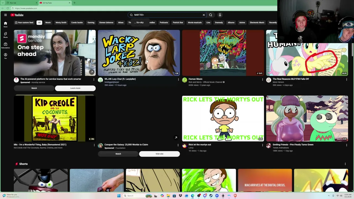Select the Dramedy chip

[219, 23]
